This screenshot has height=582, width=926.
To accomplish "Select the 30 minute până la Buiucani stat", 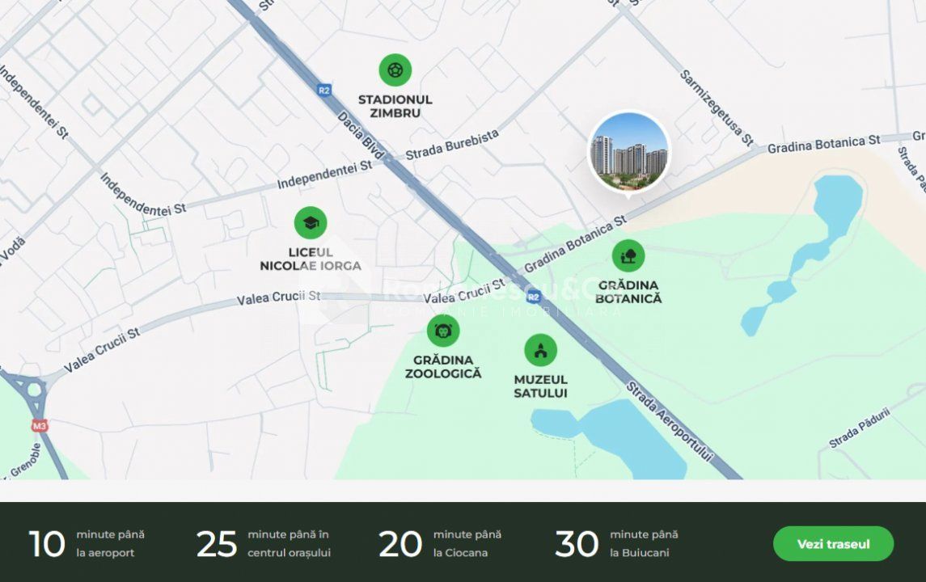I will 616,544.
